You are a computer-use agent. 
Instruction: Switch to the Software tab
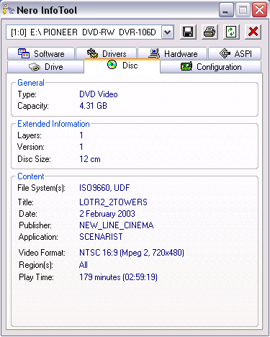pos(41,53)
